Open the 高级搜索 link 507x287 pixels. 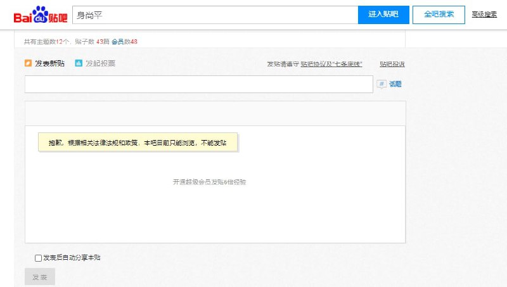[x=484, y=15]
